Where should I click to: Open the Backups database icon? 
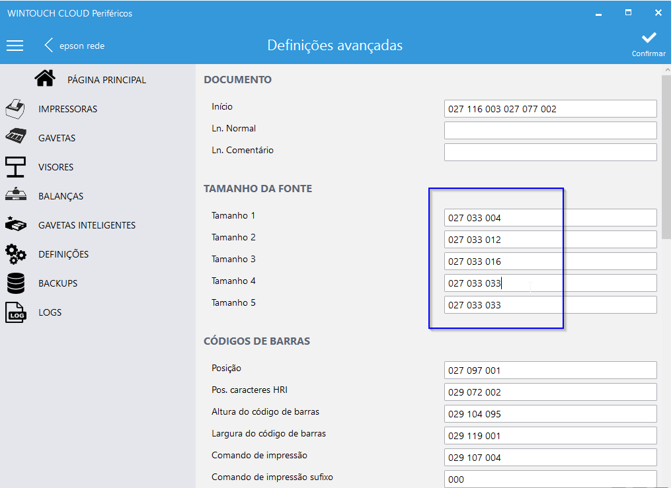coord(16,283)
